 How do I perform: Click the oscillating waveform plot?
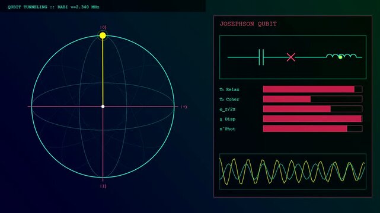pyautogui.click(x=293, y=172)
